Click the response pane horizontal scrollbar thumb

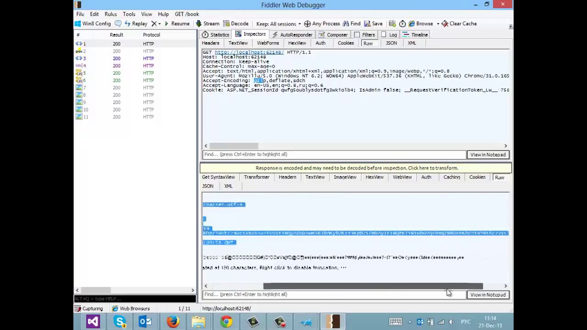coord(373,286)
